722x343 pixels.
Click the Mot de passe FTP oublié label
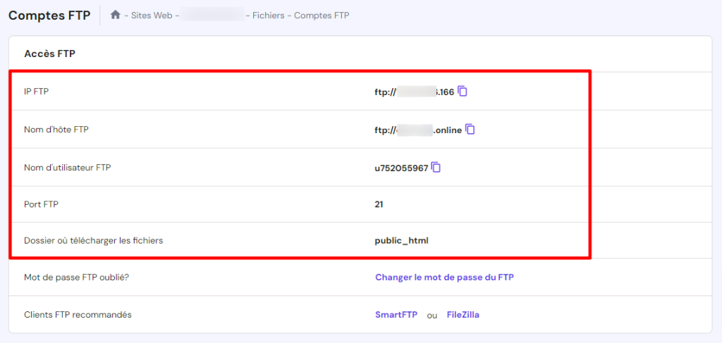coord(76,277)
